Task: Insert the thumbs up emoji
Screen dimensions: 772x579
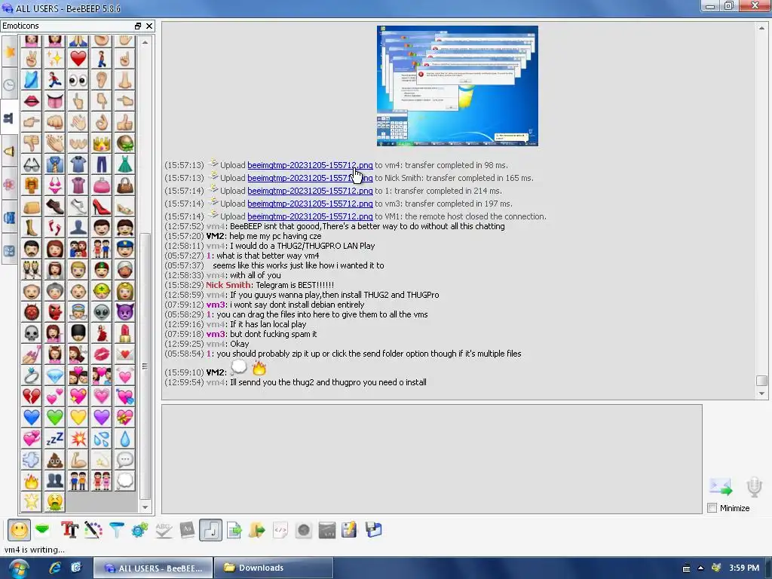Action: (125, 122)
